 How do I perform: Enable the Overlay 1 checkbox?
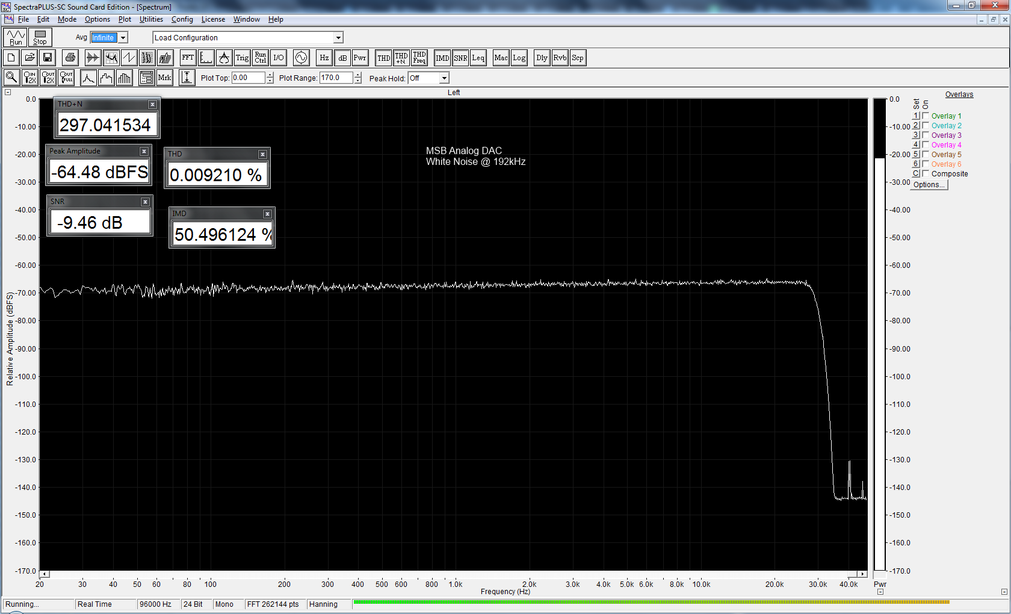(926, 116)
